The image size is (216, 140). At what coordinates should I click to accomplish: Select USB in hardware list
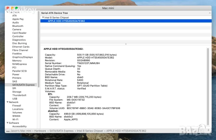pos(15,99)
